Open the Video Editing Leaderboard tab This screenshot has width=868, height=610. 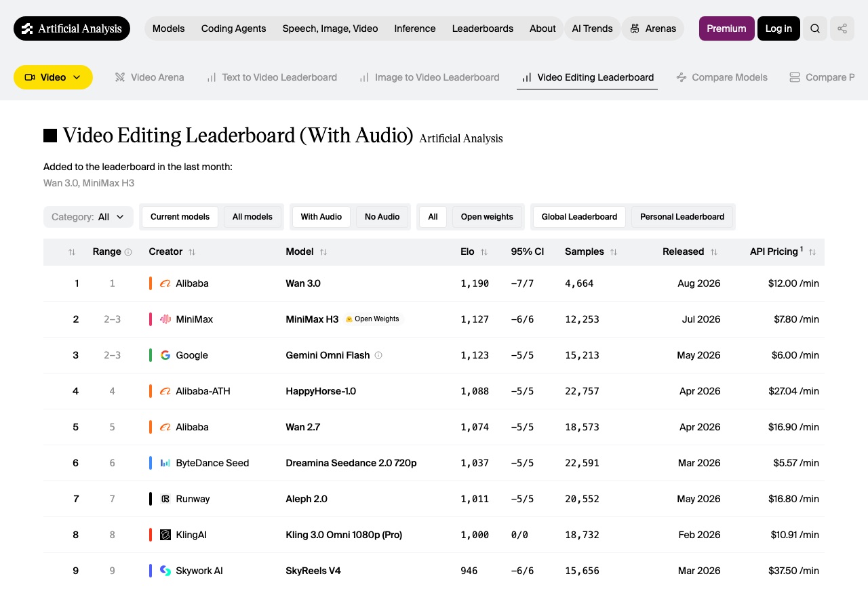coord(587,77)
